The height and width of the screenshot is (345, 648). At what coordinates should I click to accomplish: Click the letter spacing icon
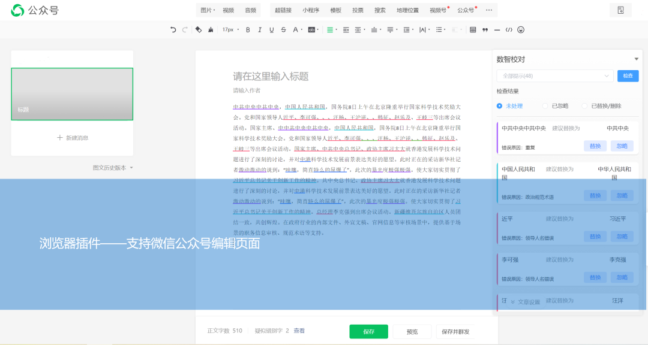click(422, 30)
